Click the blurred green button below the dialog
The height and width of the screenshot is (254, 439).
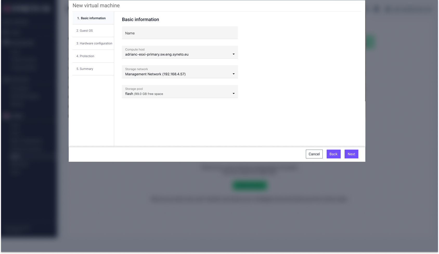coord(250,185)
